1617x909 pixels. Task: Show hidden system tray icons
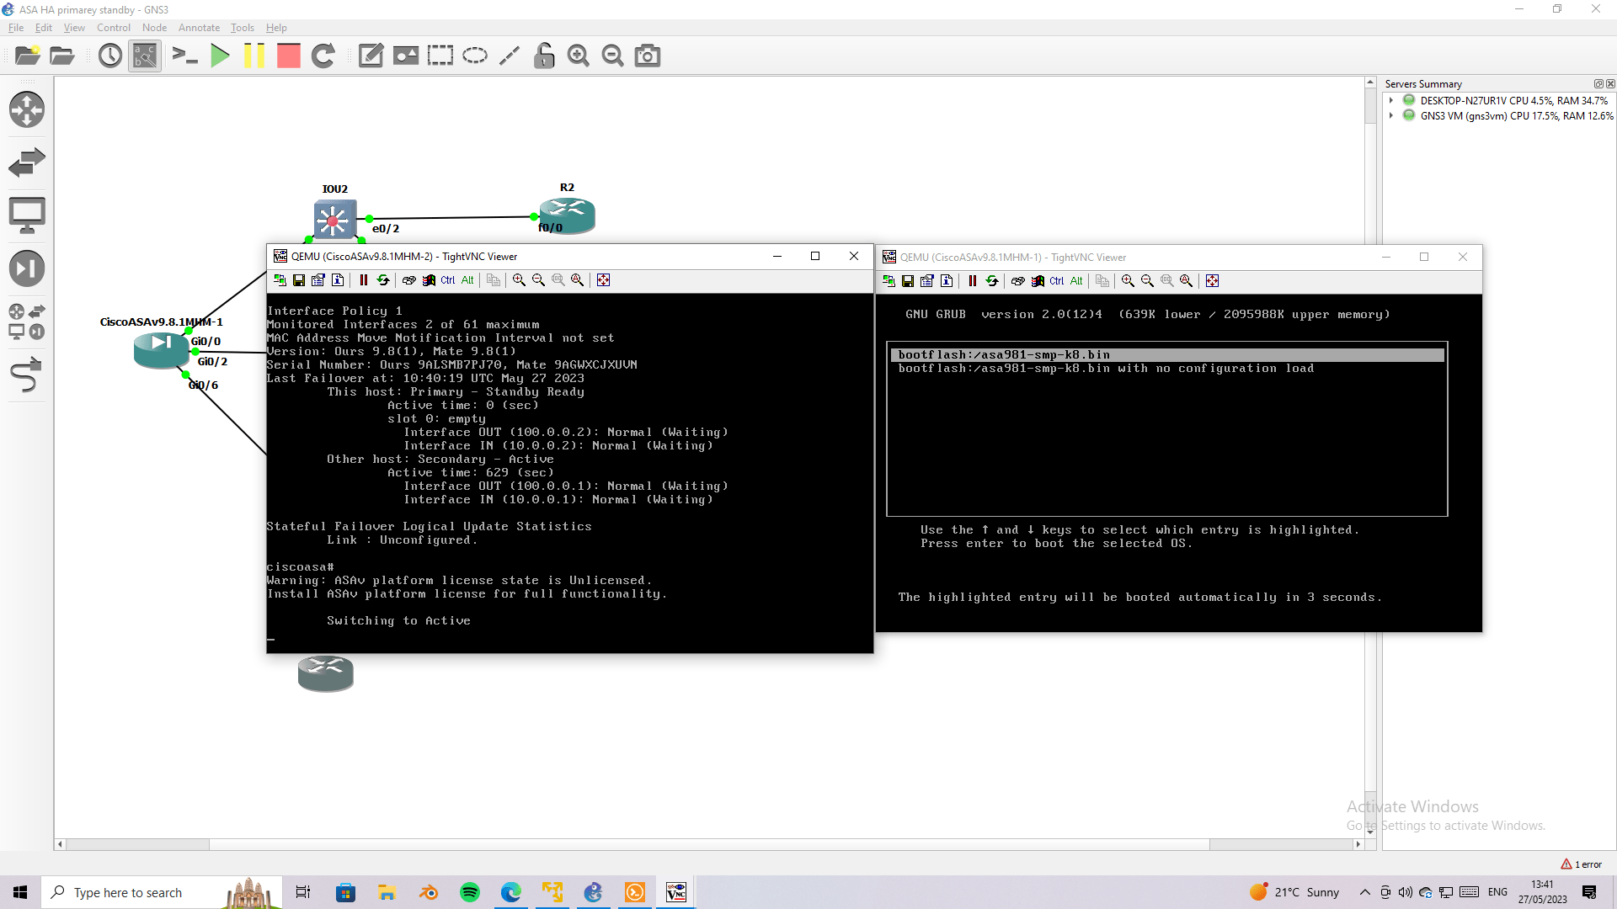coord(1365,892)
